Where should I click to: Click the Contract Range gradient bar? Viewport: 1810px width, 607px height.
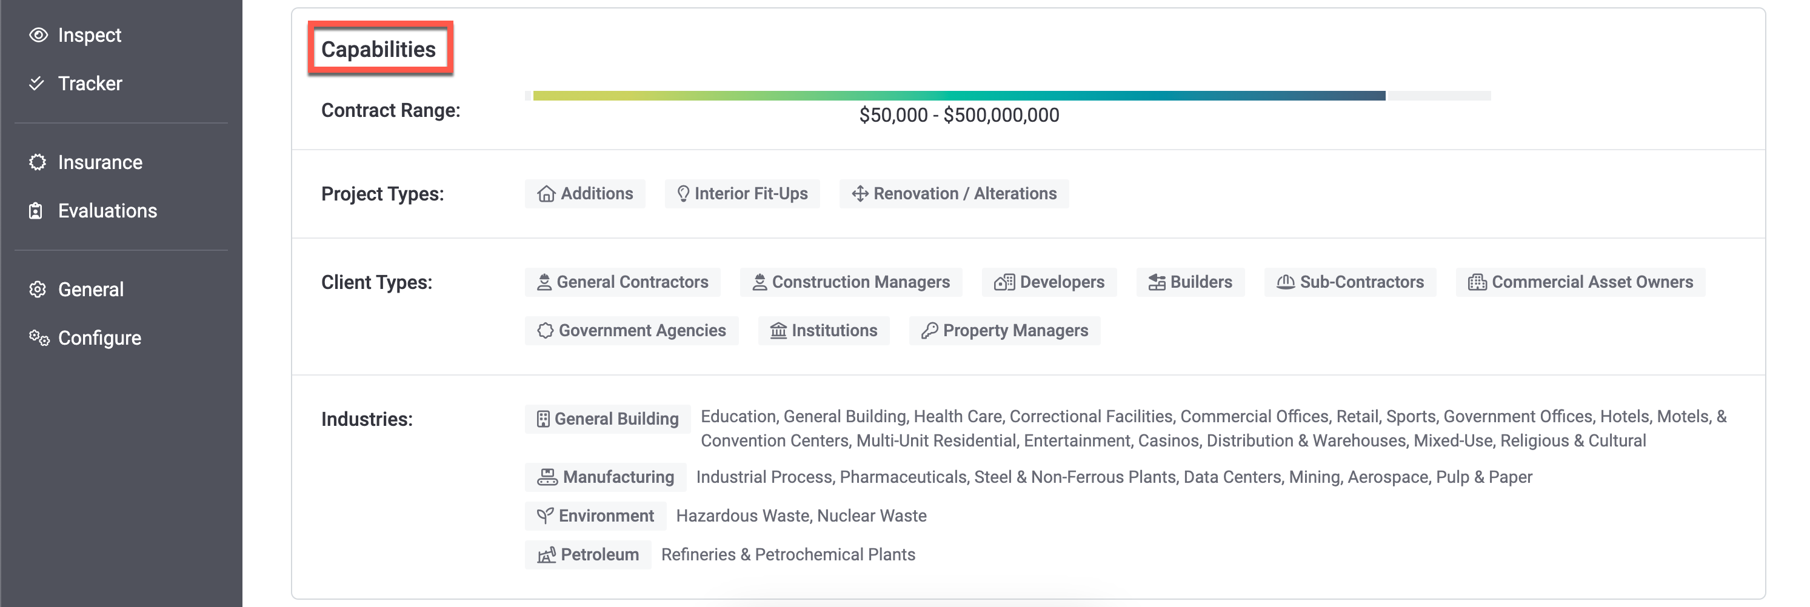point(958,96)
